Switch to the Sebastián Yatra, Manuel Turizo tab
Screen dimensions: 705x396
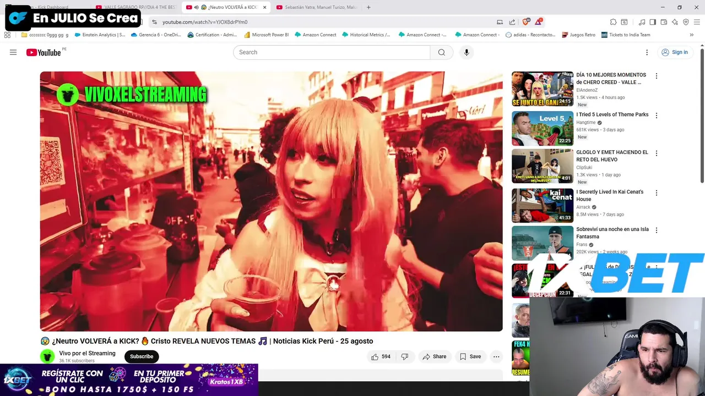(x=317, y=7)
